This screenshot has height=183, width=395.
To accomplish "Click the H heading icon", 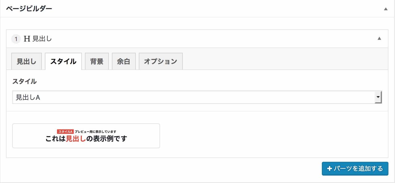I will pos(27,39).
